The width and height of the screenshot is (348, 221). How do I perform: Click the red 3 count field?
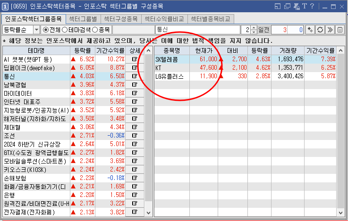(x=280, y=30)
